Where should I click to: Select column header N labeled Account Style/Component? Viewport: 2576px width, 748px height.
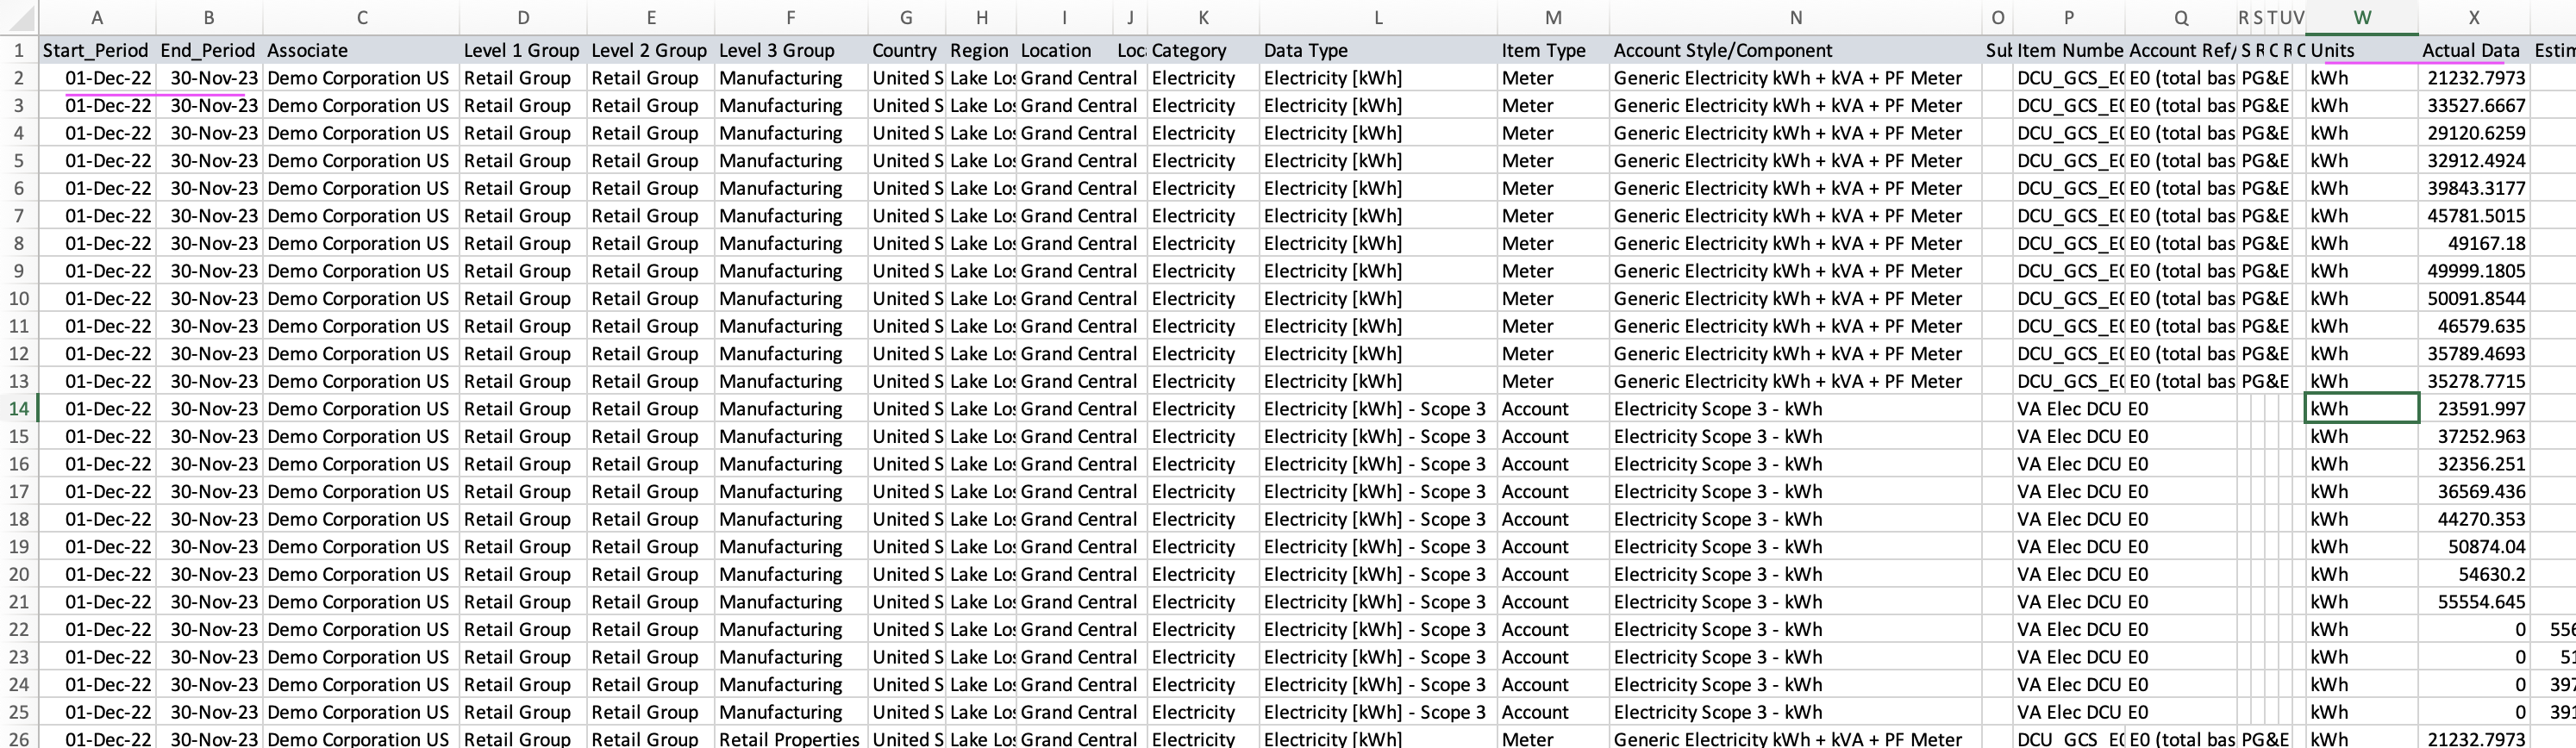(x=1795, y=17)
